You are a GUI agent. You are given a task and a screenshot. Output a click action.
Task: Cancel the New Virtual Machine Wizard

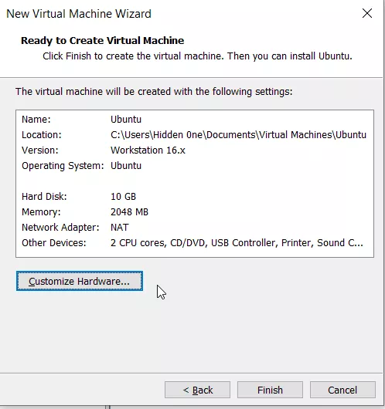point(342,390)
